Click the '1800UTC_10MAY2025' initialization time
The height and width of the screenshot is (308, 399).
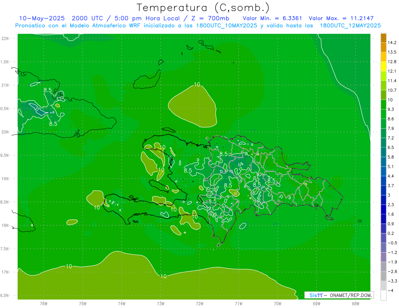click(226, 26)
